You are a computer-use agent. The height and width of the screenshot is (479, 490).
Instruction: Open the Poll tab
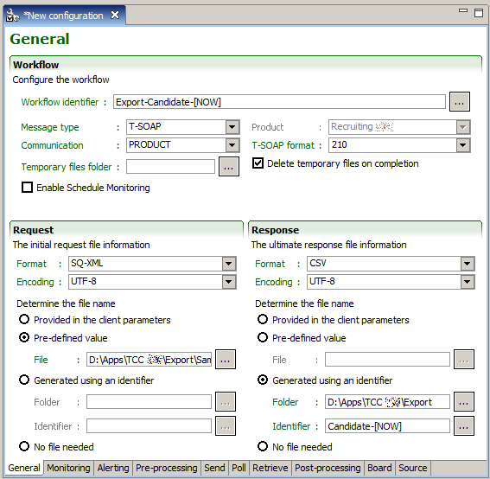239,468
